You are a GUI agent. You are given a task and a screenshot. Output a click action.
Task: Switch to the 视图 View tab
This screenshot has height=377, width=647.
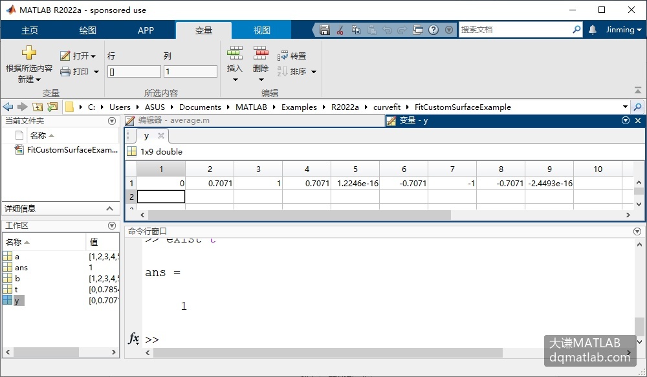(261, 30)
